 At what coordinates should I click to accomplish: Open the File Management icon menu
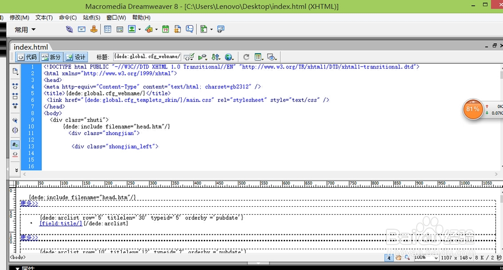pos(216,57)
